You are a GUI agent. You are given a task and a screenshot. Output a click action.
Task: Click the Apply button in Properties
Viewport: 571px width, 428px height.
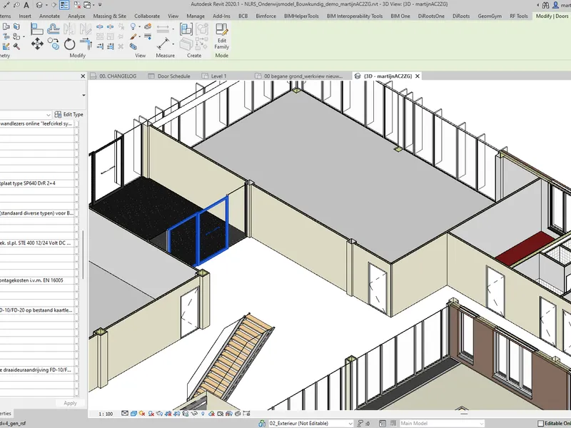70,403
